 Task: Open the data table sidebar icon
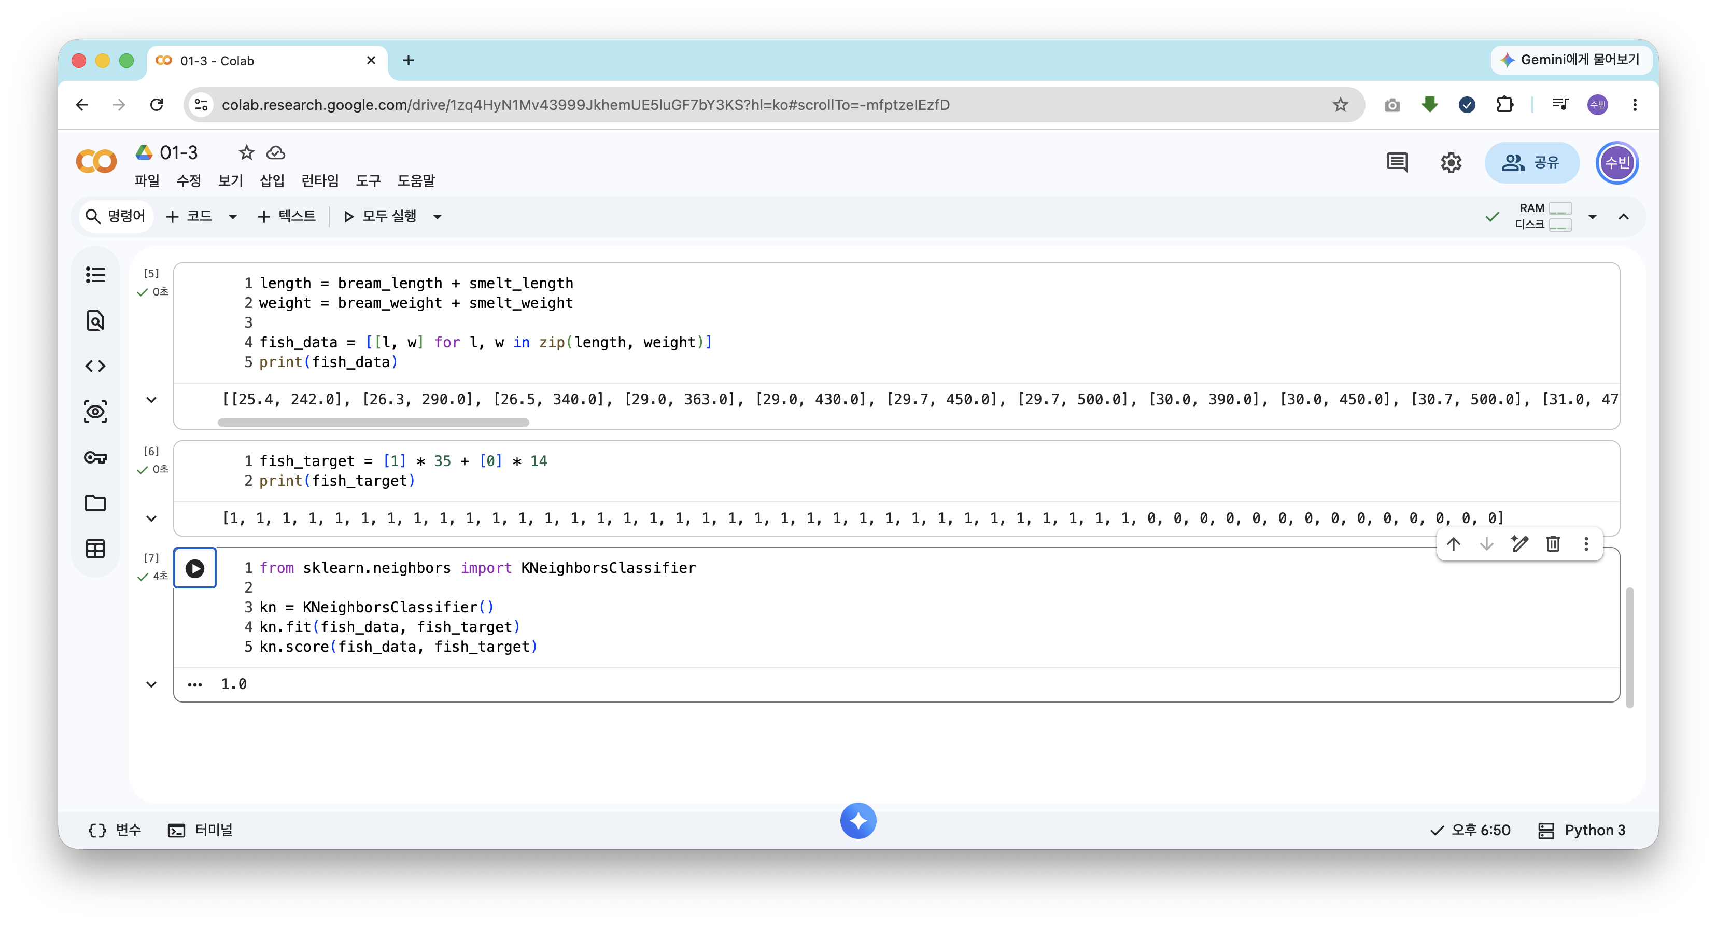click(x=95, y=549)
